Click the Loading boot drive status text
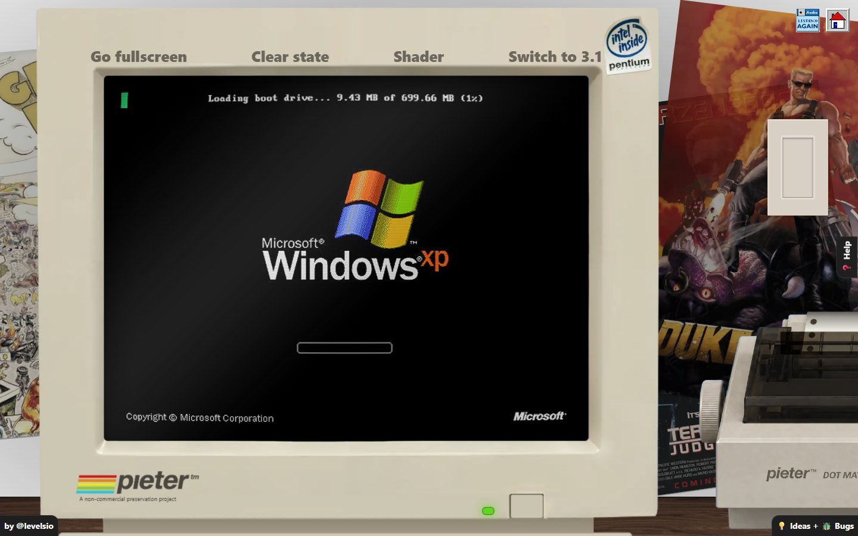This screenshot has width=858, height=536. 346,98
